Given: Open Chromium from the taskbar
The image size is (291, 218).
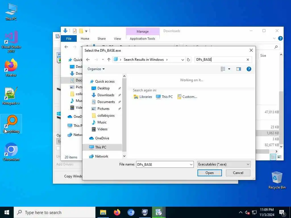Looking at the screenshot, I should coord(131,212).
